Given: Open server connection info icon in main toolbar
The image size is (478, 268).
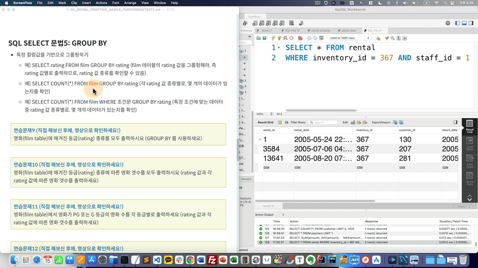Looking at the screenshot, I should 245,23.
